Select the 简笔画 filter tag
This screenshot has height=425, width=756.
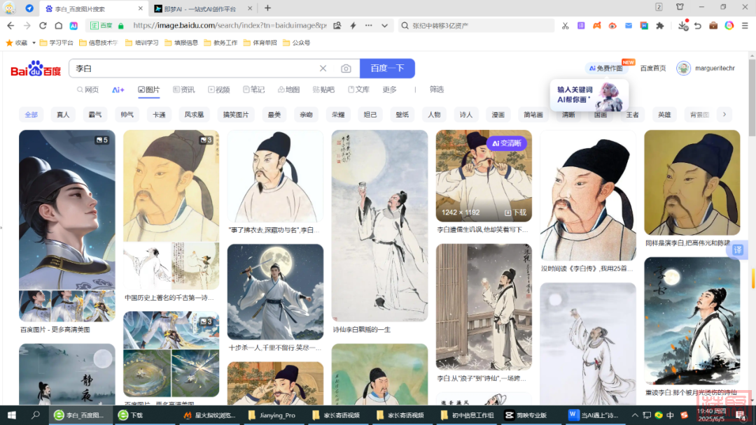(533, 115)
